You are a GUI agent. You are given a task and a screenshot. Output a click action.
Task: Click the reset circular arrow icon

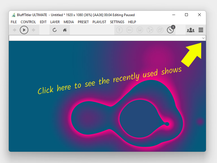[x=55, y=30]
